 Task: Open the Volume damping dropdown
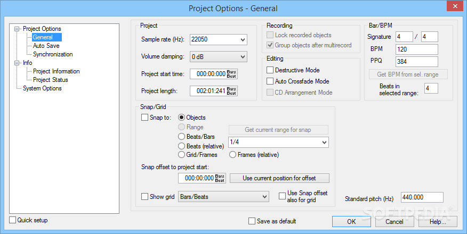coord(243,56)
